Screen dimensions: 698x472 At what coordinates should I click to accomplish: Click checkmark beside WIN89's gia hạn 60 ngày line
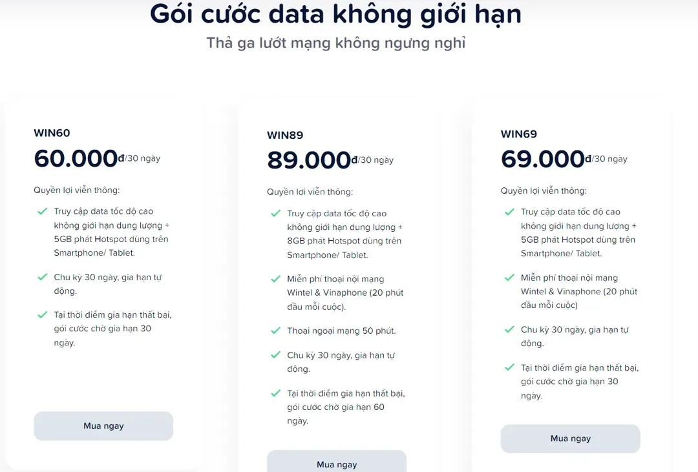point(276,393)
